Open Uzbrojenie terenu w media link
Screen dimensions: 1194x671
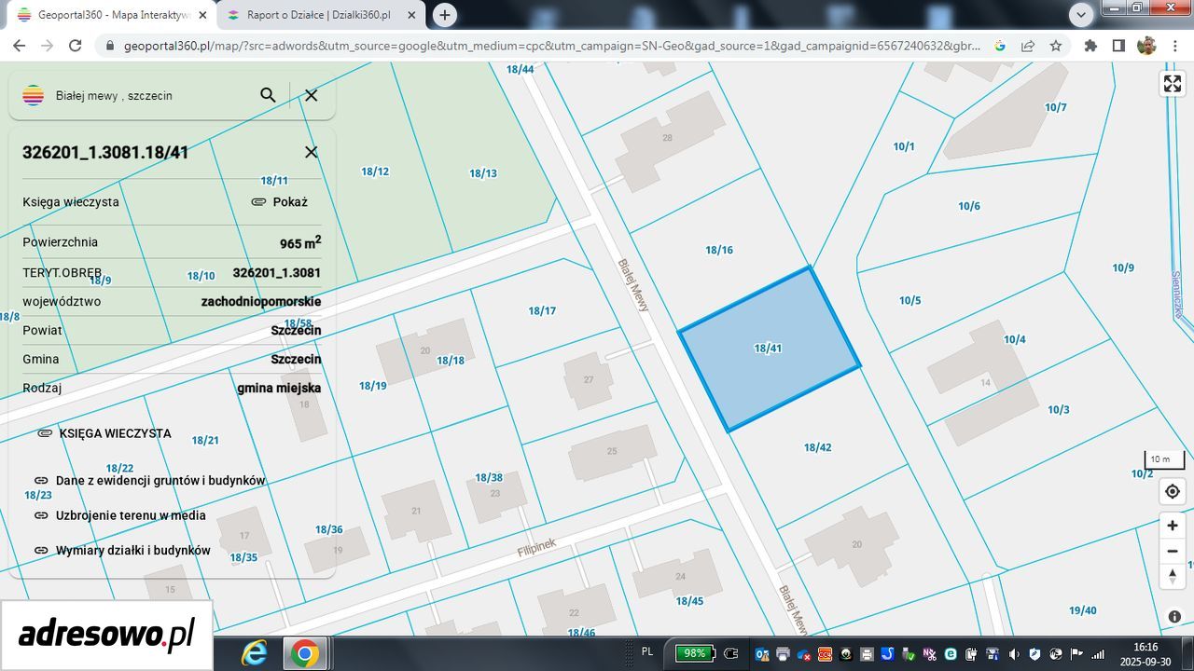coord(119,515)
